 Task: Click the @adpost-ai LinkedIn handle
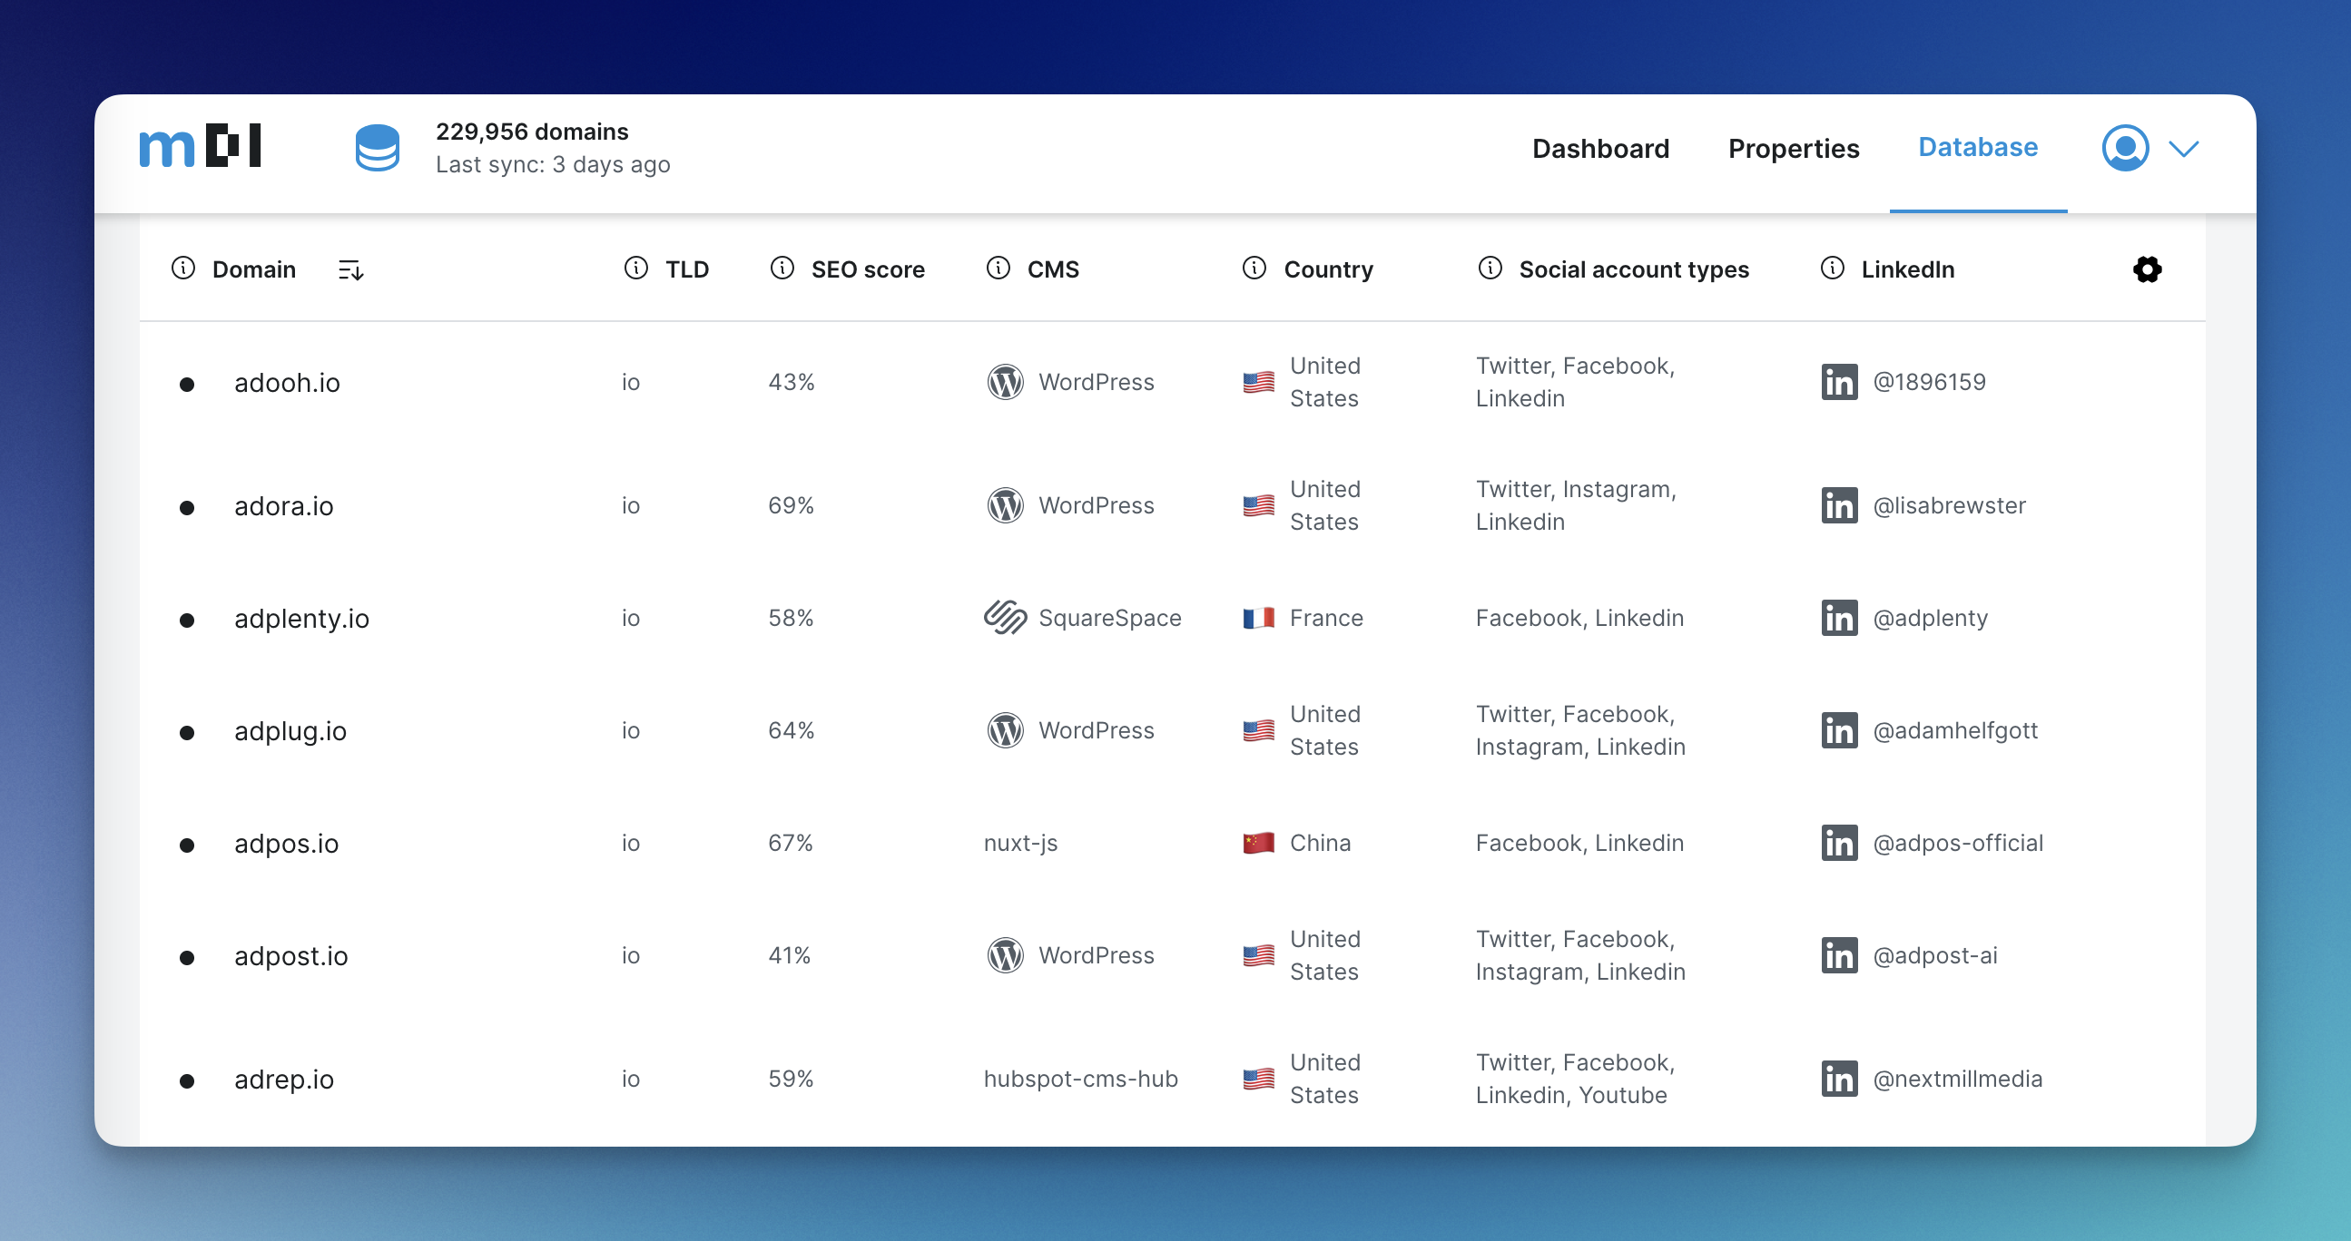(x=1935, y=956)
